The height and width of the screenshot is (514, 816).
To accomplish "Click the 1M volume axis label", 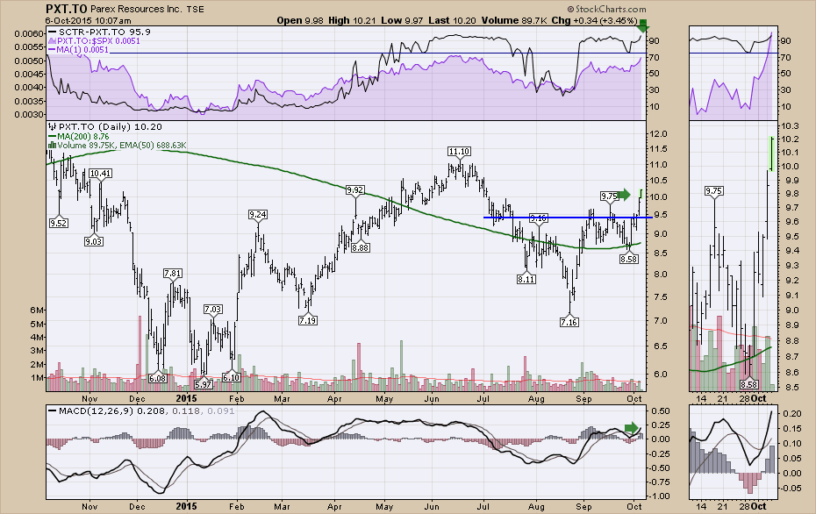I will (37, 378).
